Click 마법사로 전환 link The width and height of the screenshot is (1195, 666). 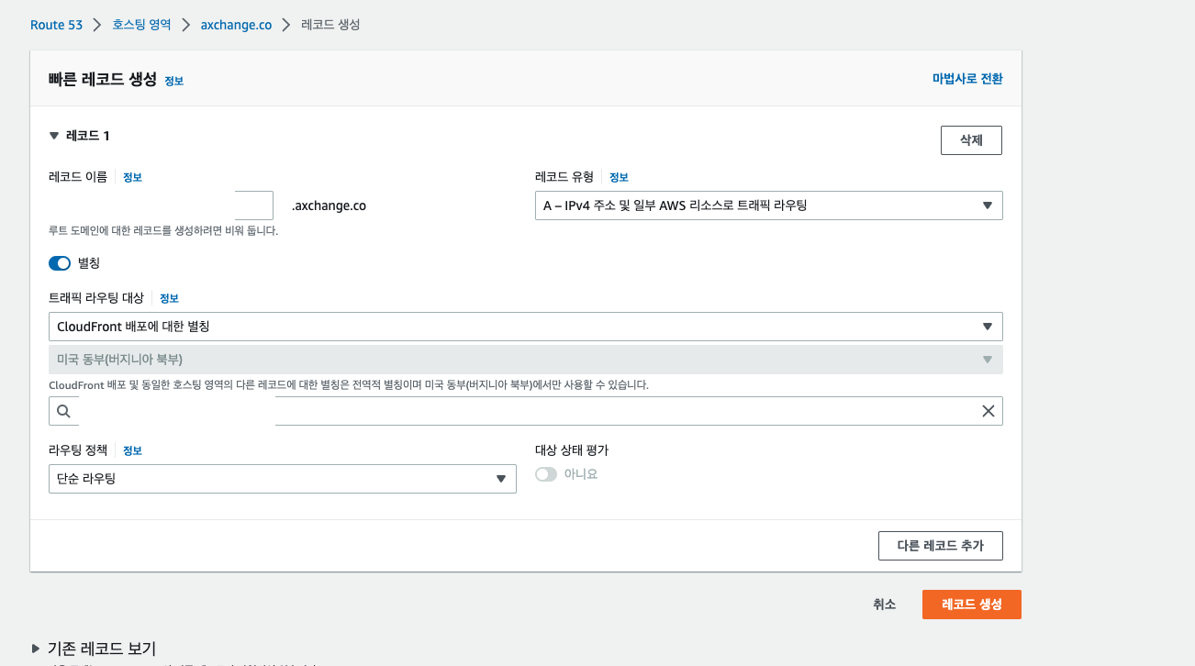point(967,79)
